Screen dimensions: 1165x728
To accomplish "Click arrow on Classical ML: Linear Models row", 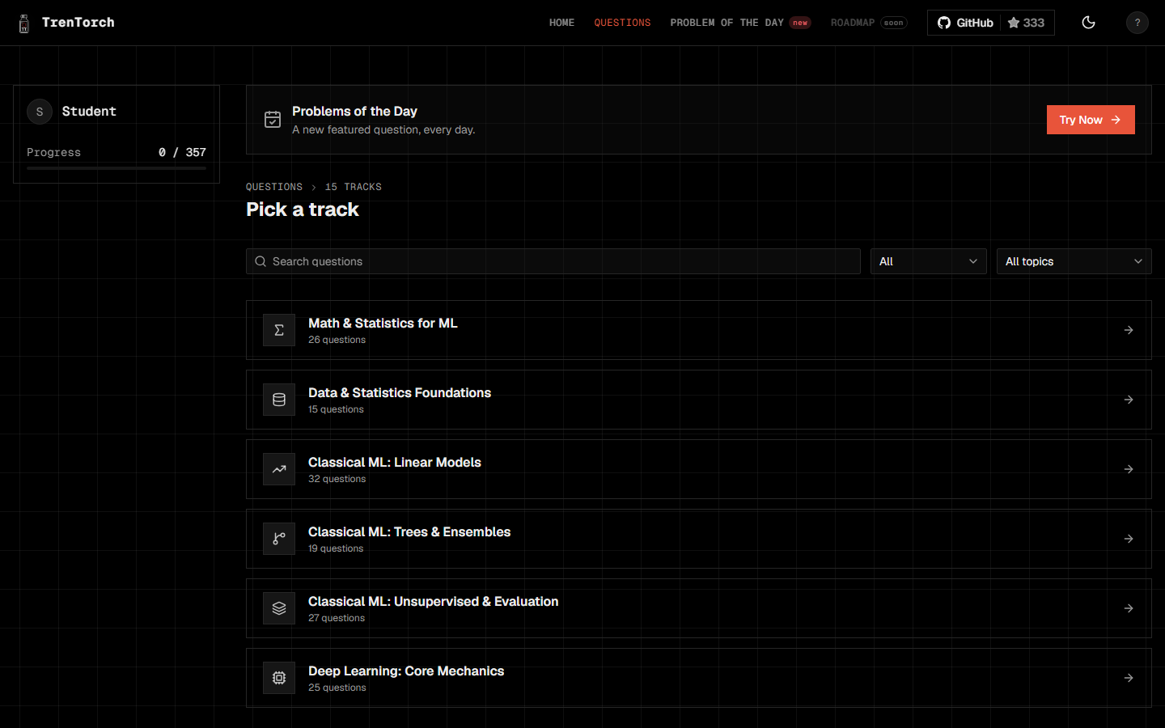I will 1129,469.
